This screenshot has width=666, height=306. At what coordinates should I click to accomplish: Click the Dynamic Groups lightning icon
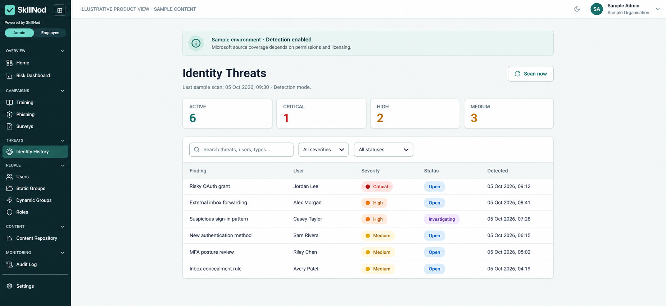pos(10,201)
